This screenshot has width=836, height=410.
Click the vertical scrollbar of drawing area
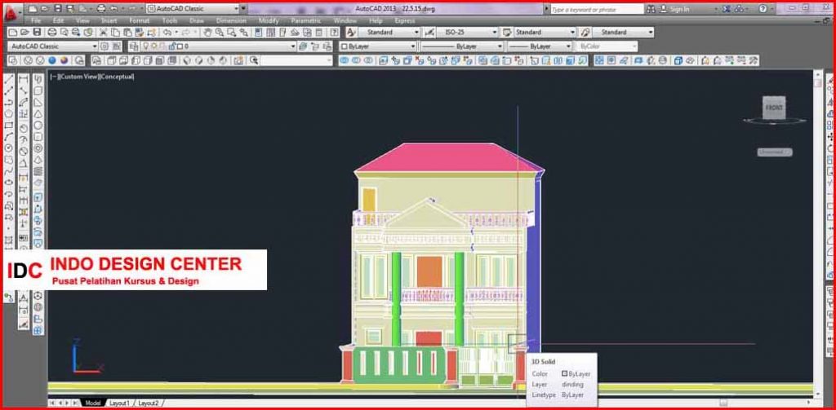point(818,234)
